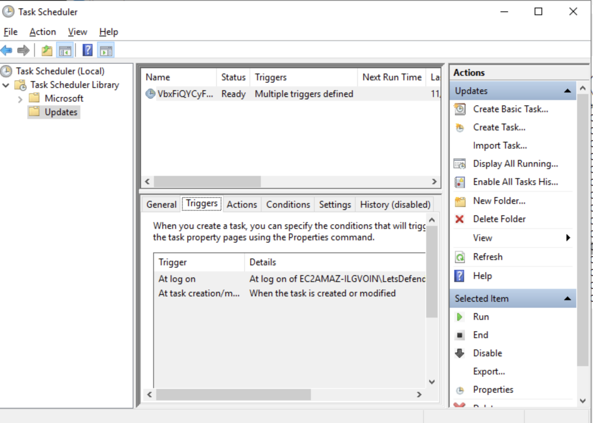Click the Create Task icon
Screen dimensions: 593x423
pyautogui.click(x=460, y=128)
